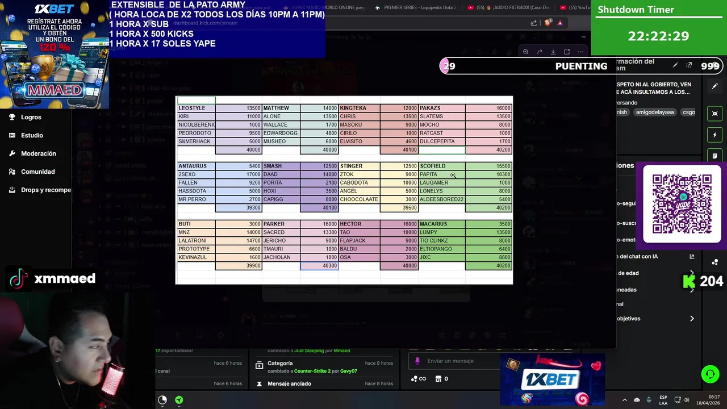Image resolution: width=727 pixels, height=409 pixels.
Task: Click the amigodelayaaa stream tag
Action: click(655, 112)
